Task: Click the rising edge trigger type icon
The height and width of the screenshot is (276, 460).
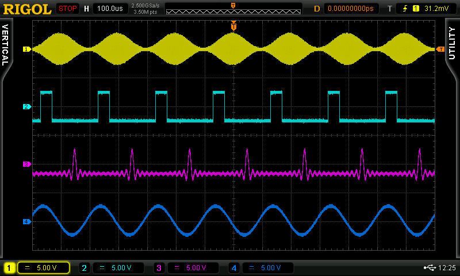Action: coord(405,9)
